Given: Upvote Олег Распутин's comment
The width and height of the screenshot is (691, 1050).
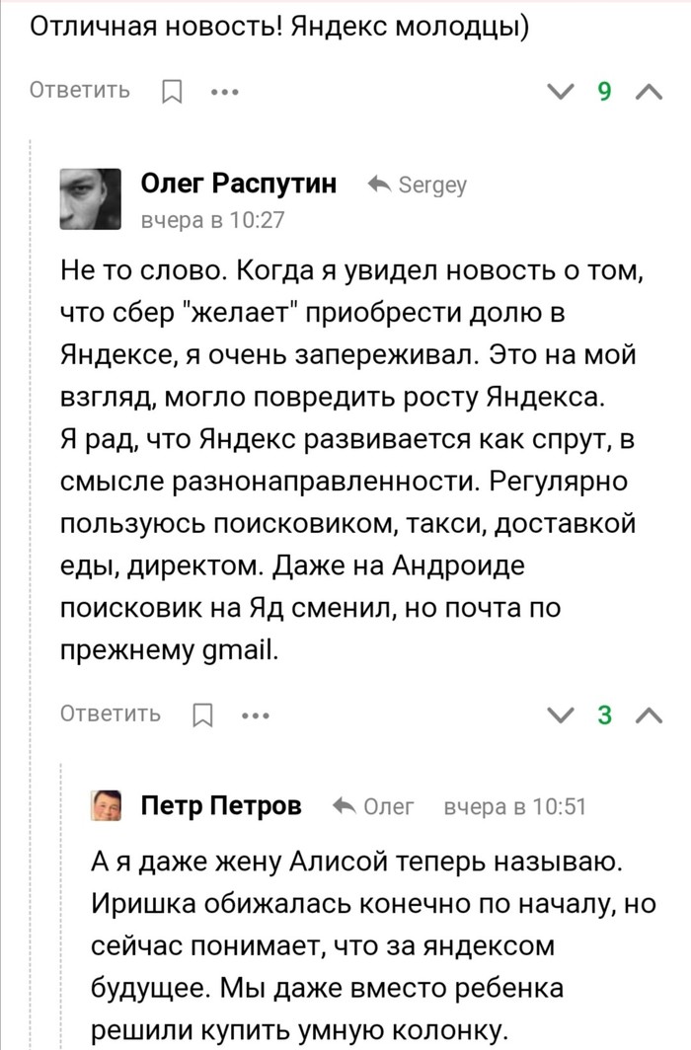Looking at the screenshot, I should coord(649,714).
